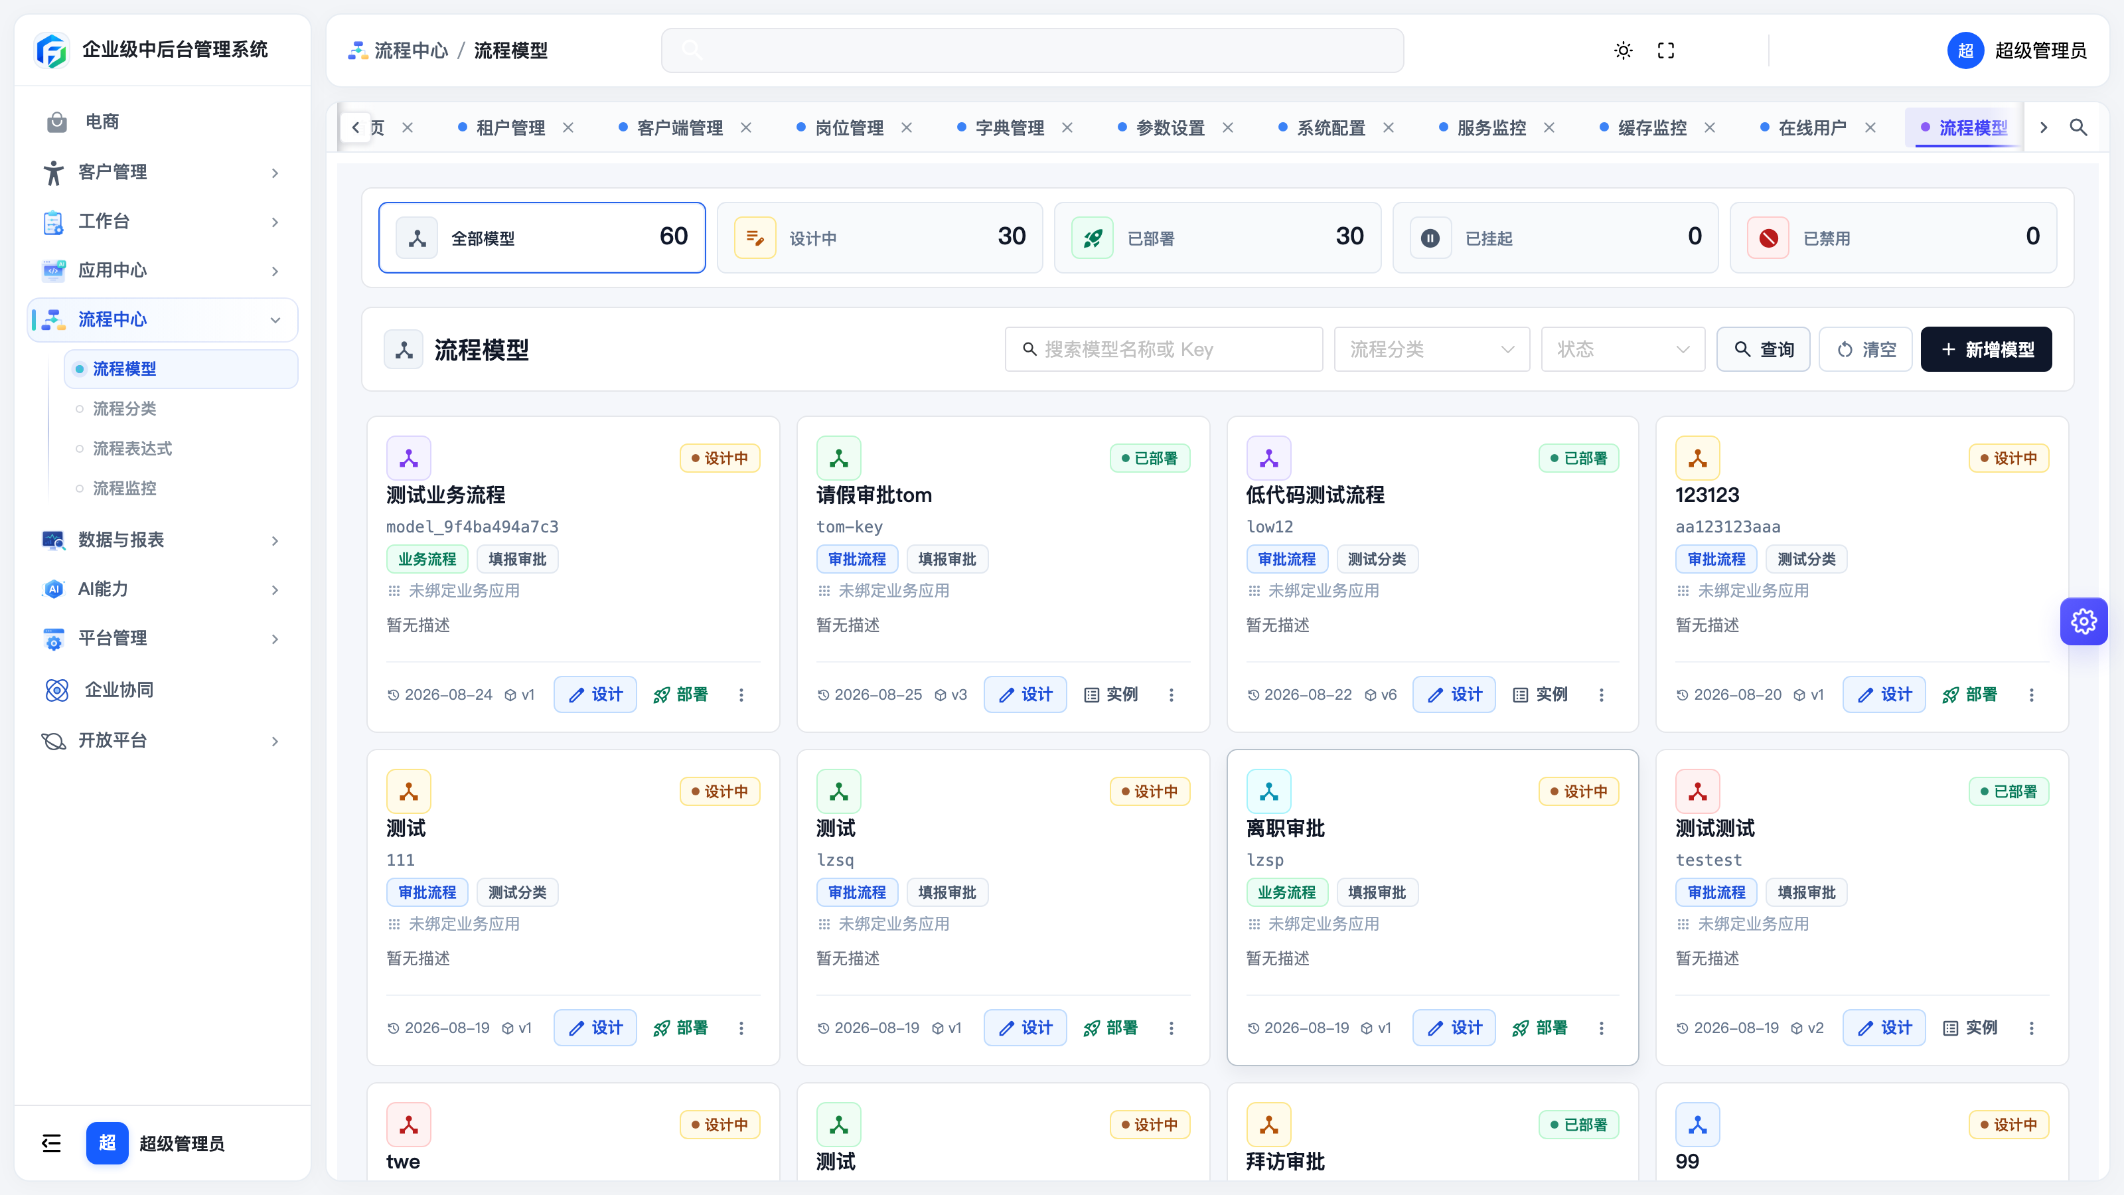2124x1195 pixels.
Task: Close the 租户管理 tab
Action: pos(568,127)
